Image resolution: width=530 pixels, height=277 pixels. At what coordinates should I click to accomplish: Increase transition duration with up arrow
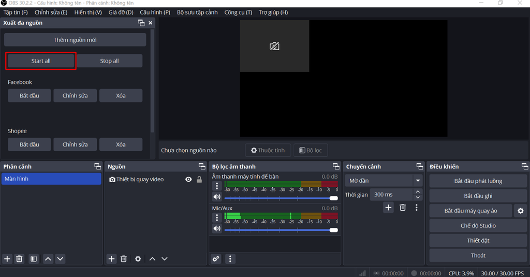[x=418, y=192]
